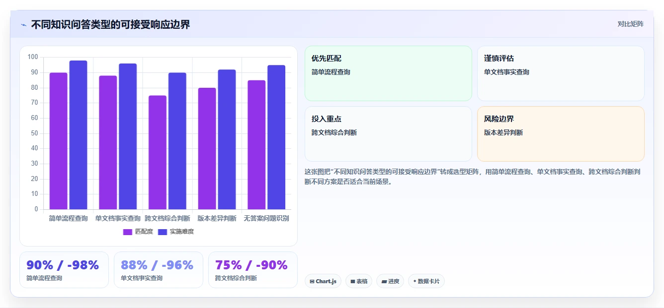Viewport: 664px width, 308px height.
Task: Click the 版本差异判断 blue bar
Action: click(227, 139)
